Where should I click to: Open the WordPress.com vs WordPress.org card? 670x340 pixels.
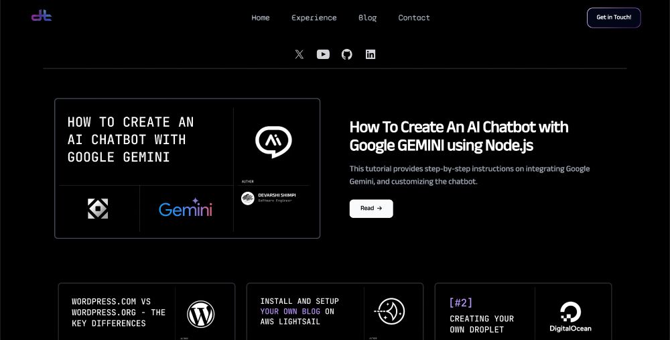click(x=147, y=311)
